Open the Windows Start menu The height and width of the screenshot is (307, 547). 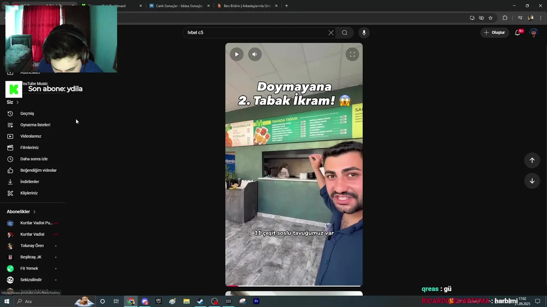pyautogui.click(x=6, y=301)
